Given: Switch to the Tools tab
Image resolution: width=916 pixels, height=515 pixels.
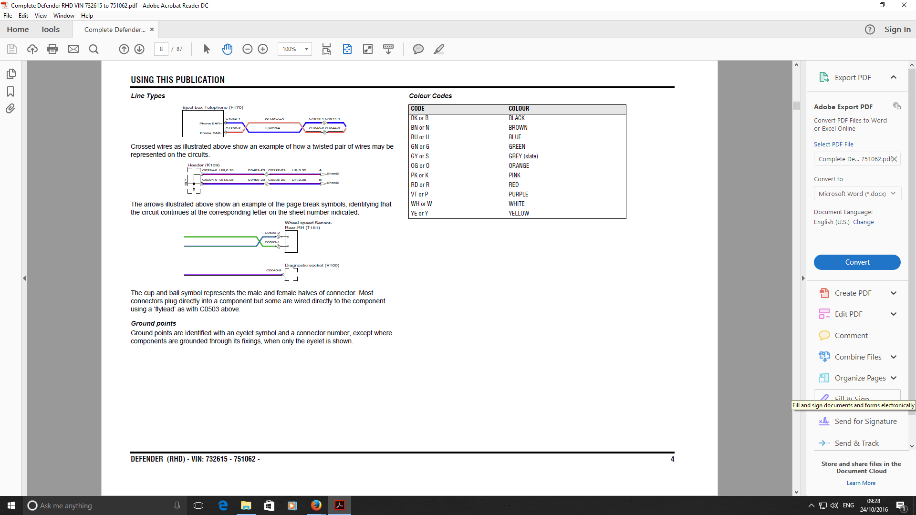Looking at the screenshot, I should [x=50, y=30].
